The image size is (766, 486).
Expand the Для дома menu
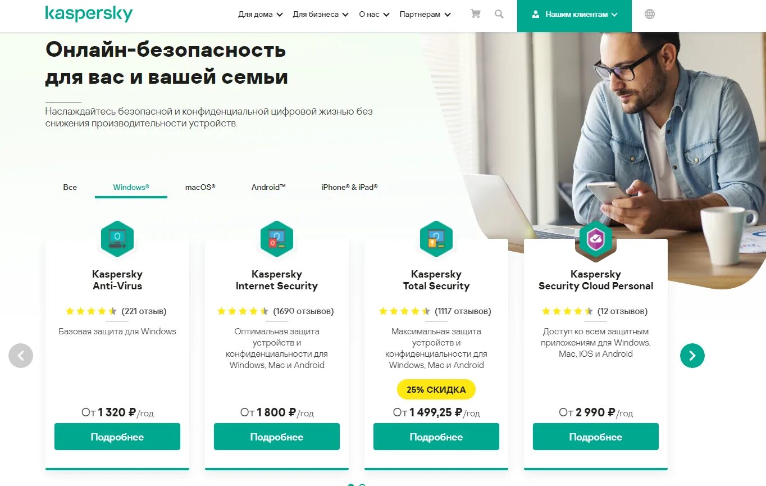(261, 15)
